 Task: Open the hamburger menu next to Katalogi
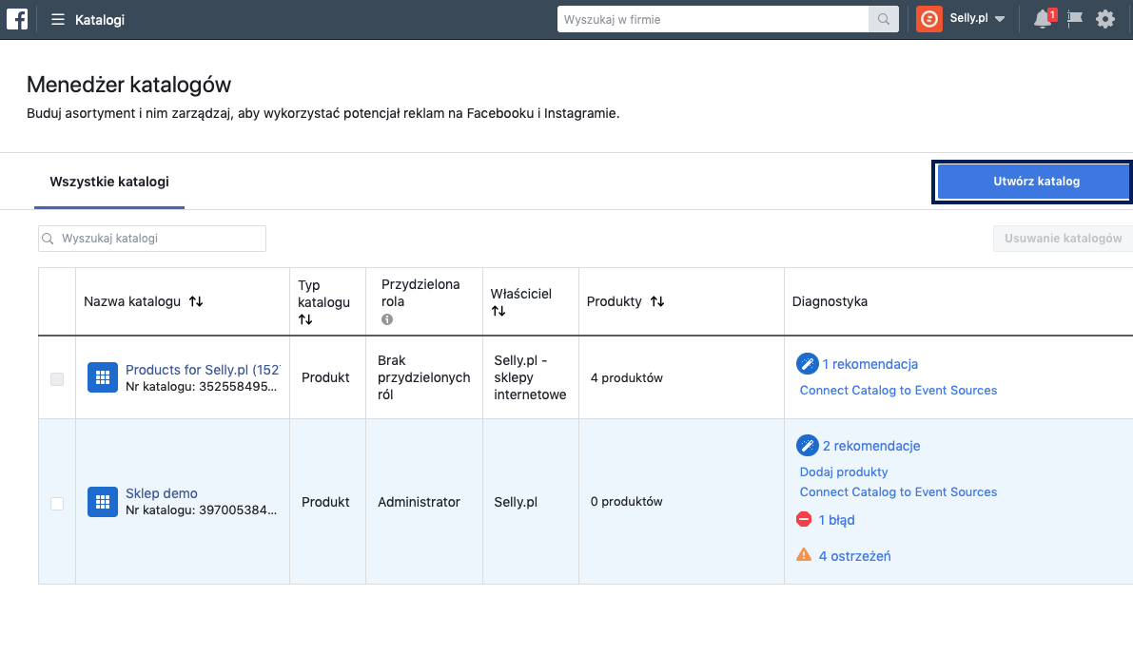58,19
